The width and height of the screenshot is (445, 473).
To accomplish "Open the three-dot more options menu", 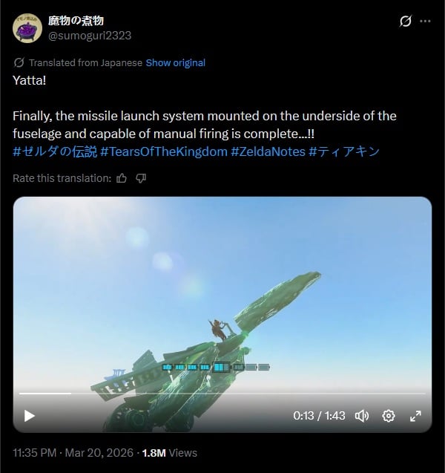I will tap(425, 21).
